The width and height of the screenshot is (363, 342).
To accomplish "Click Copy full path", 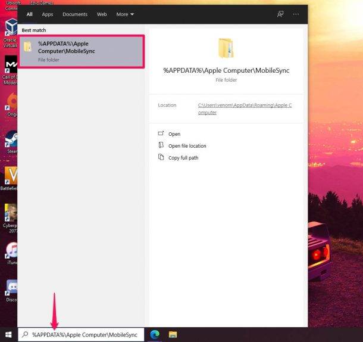I will (x=183, y=158).
